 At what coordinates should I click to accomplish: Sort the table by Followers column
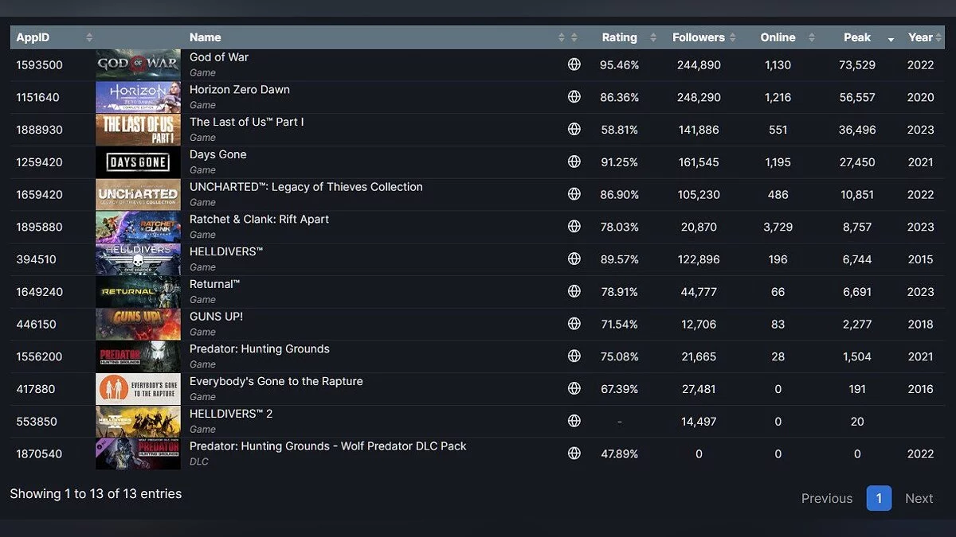coord(698,37)
